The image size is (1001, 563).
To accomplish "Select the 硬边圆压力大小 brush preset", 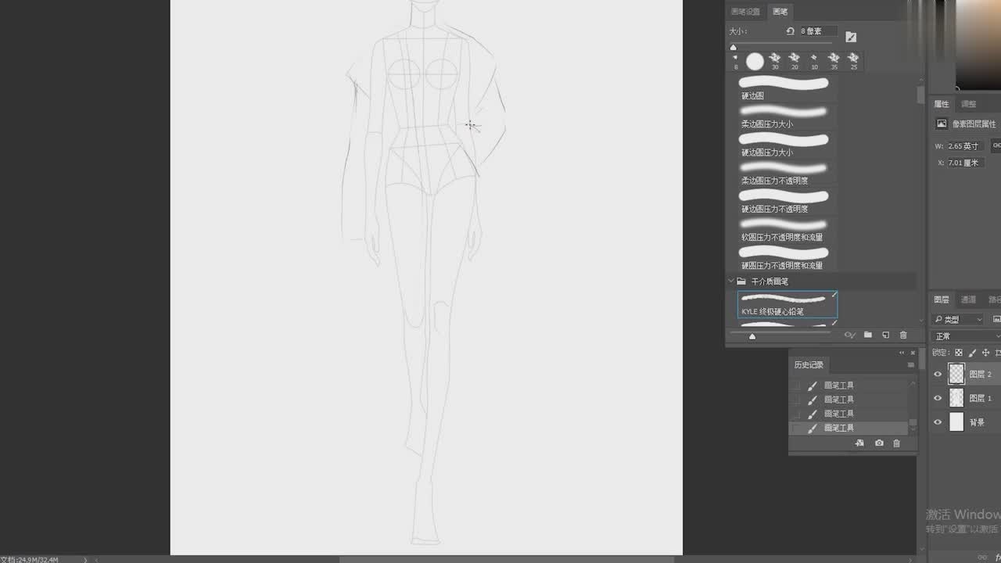I will click(x=786, y=145).
